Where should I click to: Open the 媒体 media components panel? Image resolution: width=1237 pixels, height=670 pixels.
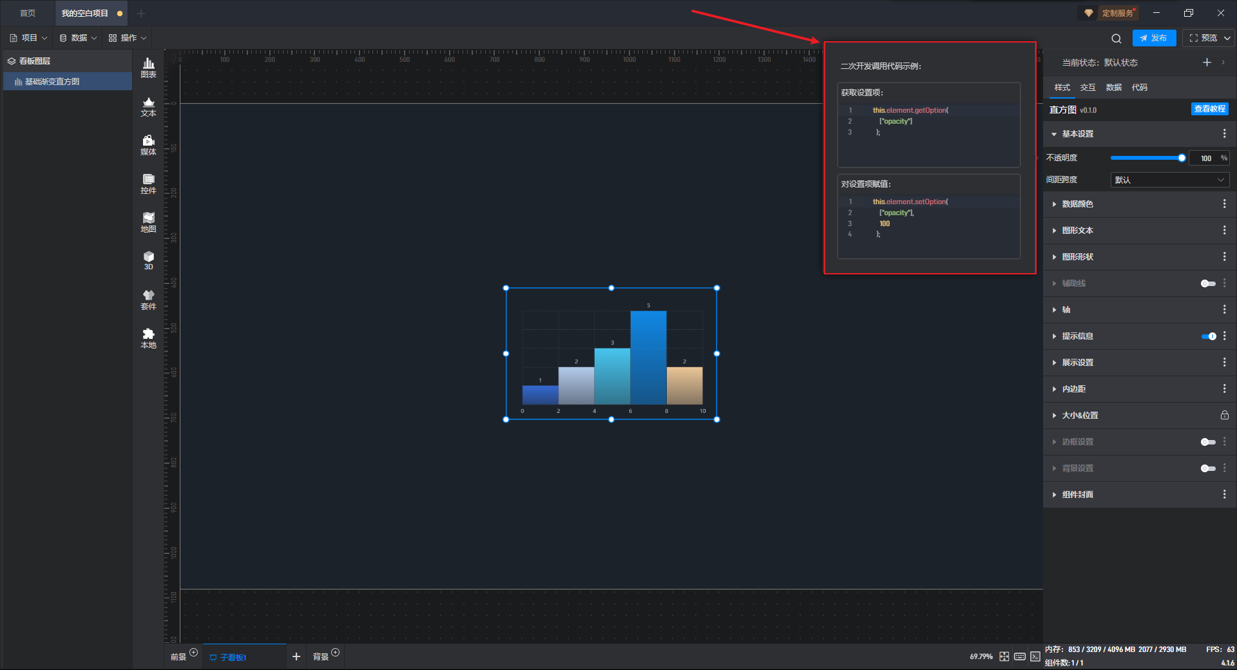(148, 145)
